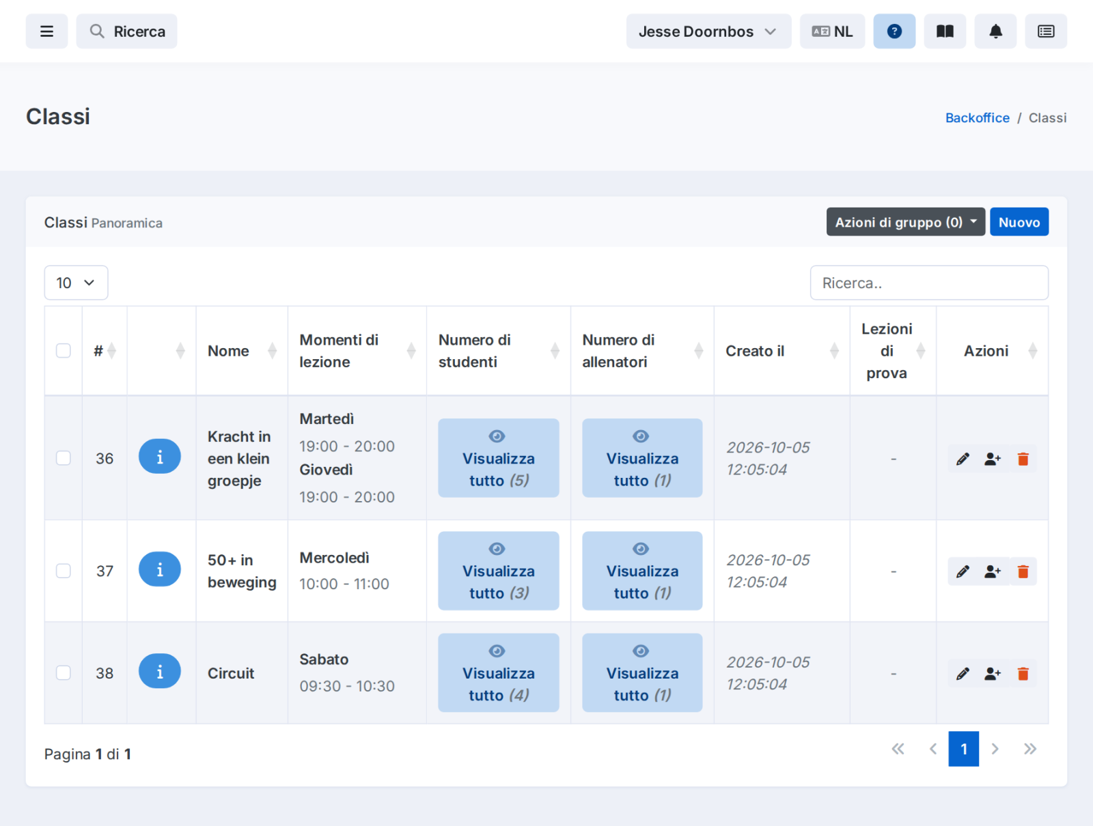Open the notifications bell
The image size is (1093, 826).
(x=995, y=31)
